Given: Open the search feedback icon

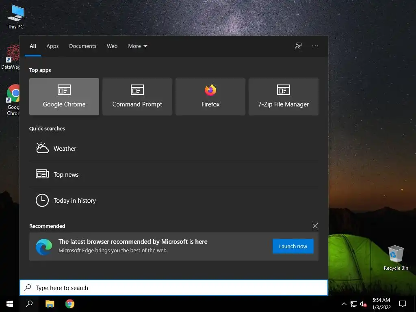Looking at the screenshot, I should [x=298, y=46].
